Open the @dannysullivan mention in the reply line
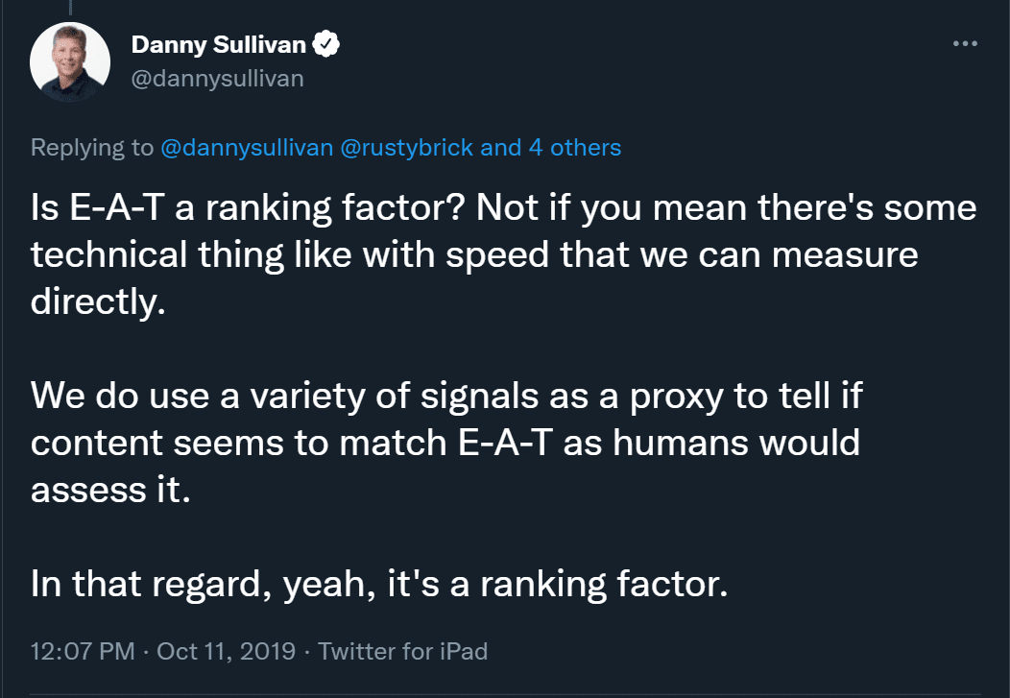Screen dimensions: 1010x698 (x=250, y=148)
